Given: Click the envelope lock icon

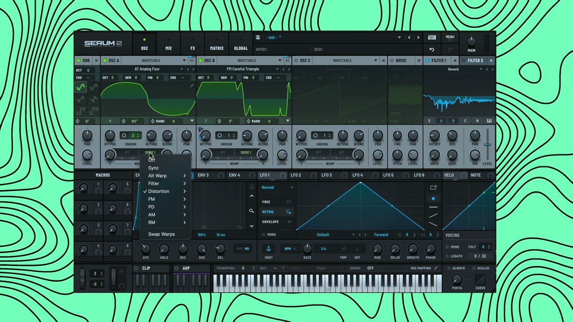Looking at the screenshot, I should click(252, 187).
